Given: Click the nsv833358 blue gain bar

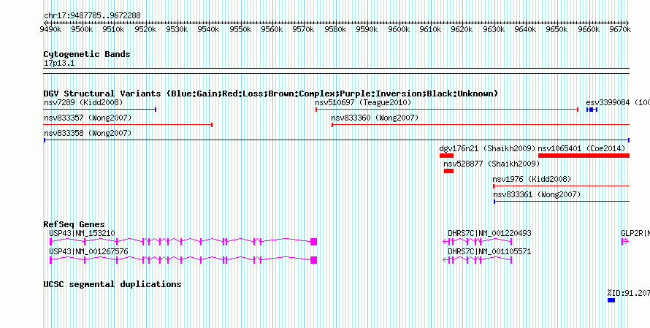Looking at the screenshot, I should click(x=337, y=140).
